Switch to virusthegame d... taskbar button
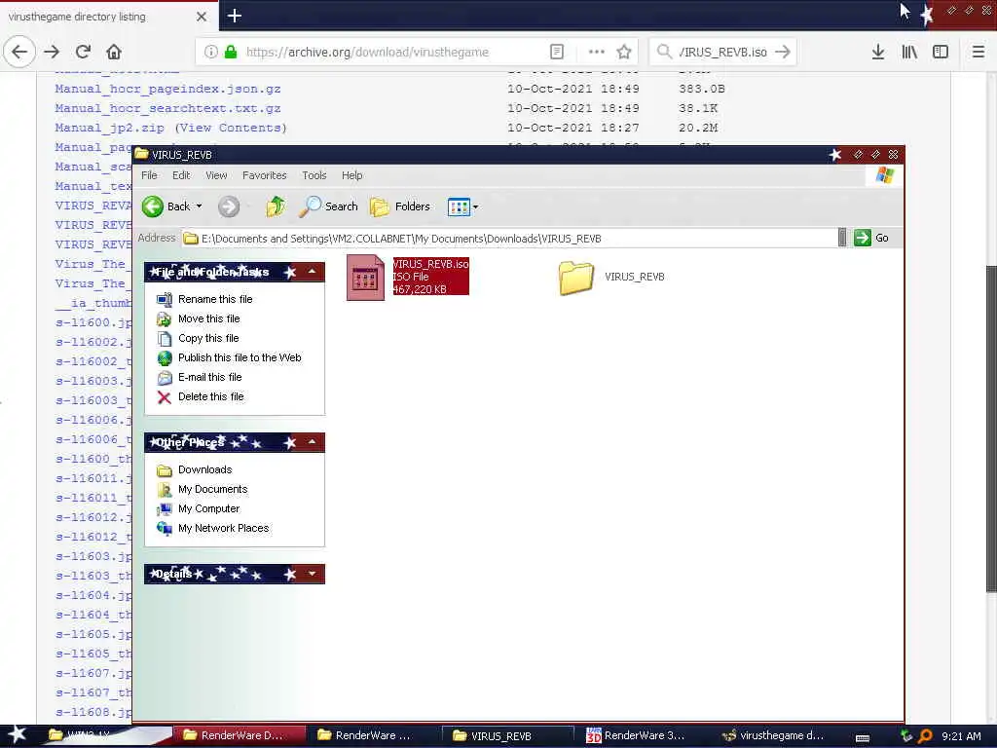Image resolution: width=997 pixels, height=748 pixels. (x=777, y=735)
